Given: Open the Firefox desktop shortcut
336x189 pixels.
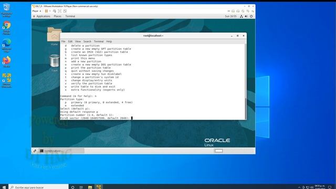Looking at the screenshot, I should click(x=7, y=62).
